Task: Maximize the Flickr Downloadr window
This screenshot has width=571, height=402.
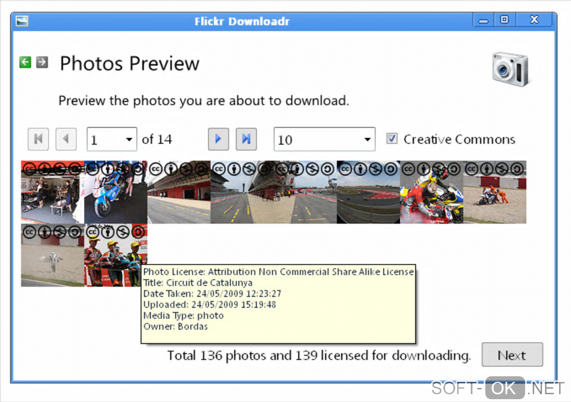Action: click(x=504, y=20)
